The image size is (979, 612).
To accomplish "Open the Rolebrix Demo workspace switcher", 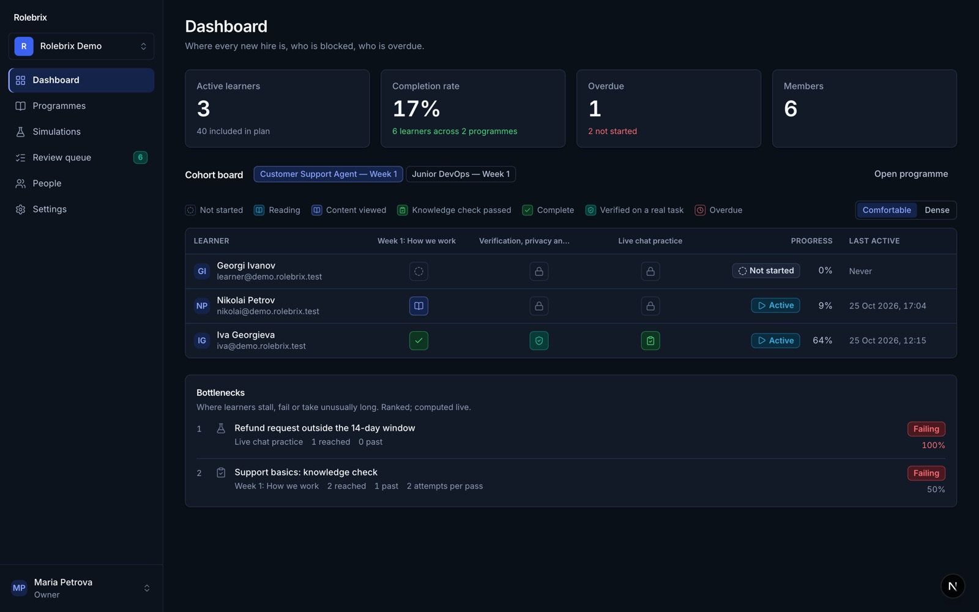I will click(x=81, y=46).
